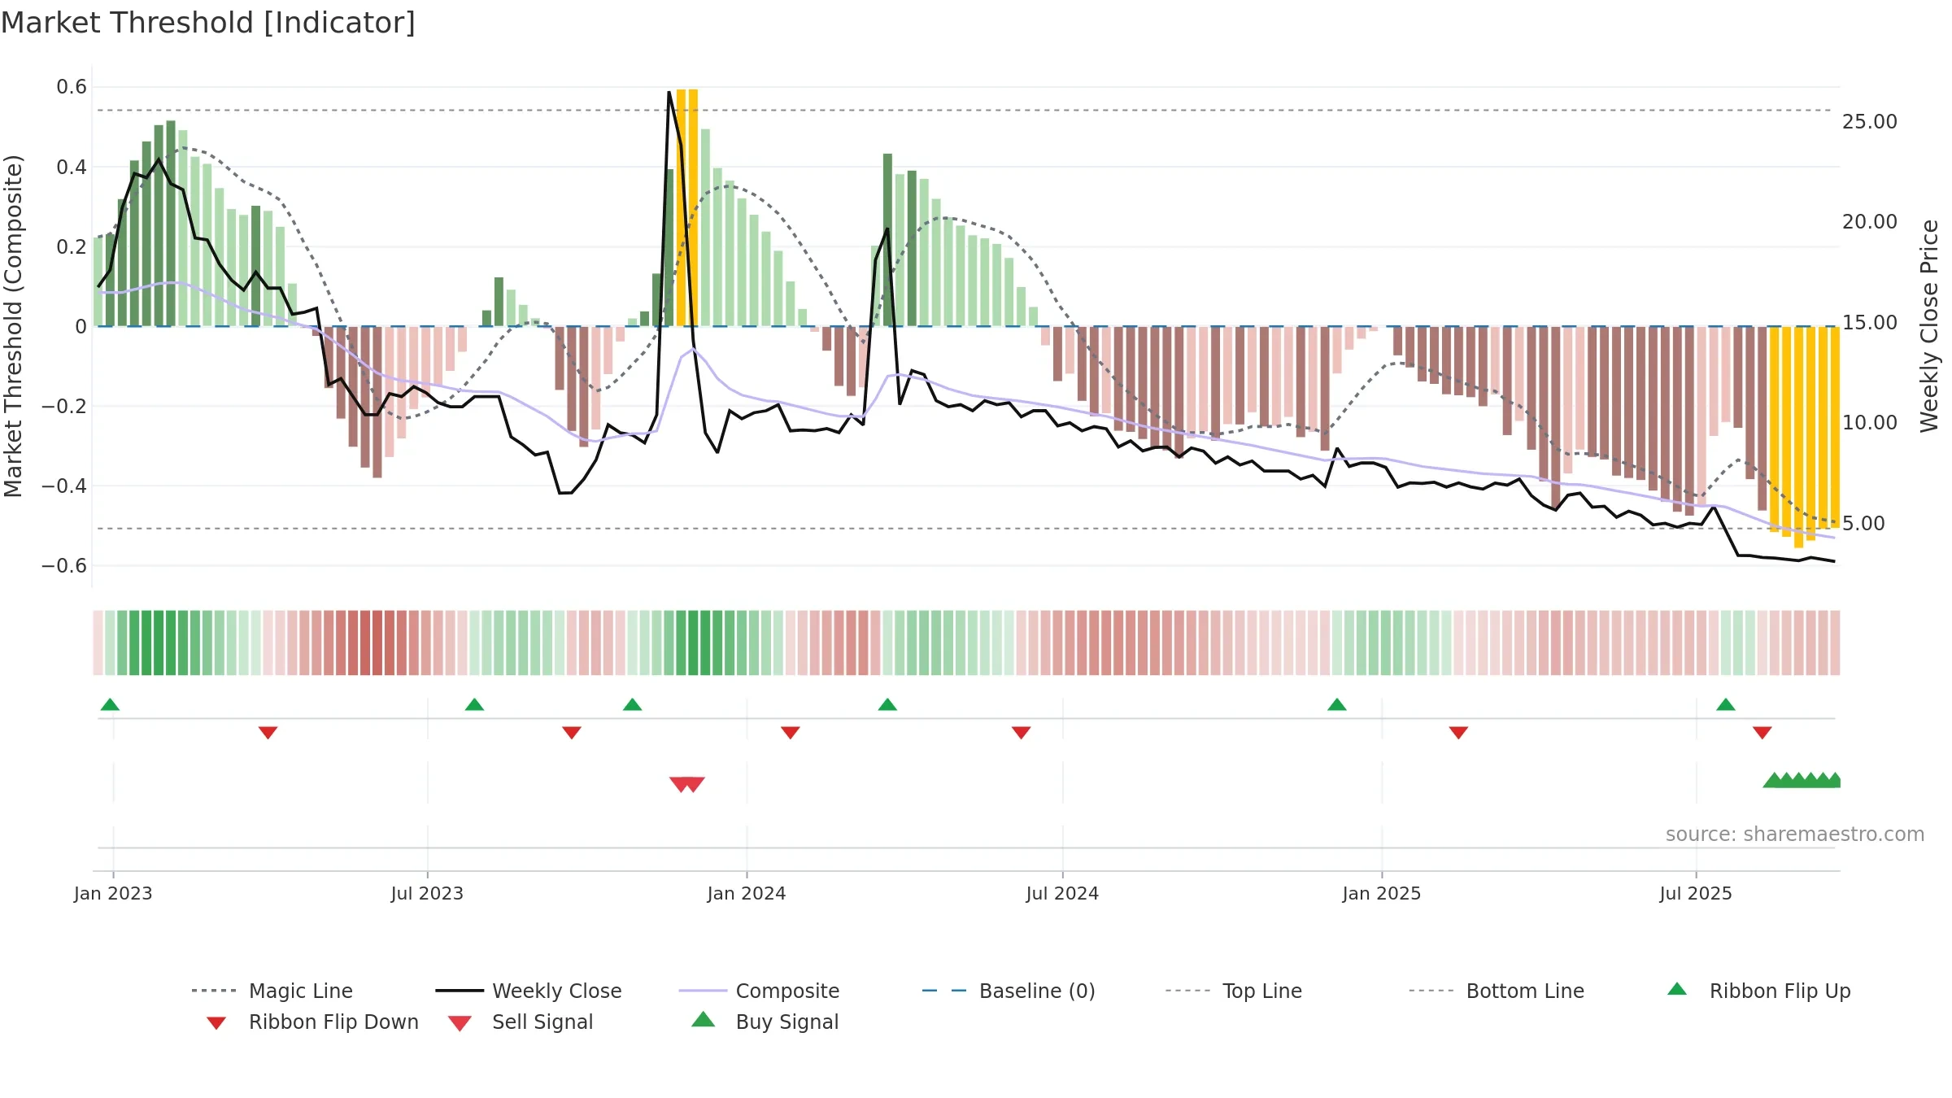
Task: Click the ribbon flip down marker between Jan and Jul 2023
Action: point(268,733)
